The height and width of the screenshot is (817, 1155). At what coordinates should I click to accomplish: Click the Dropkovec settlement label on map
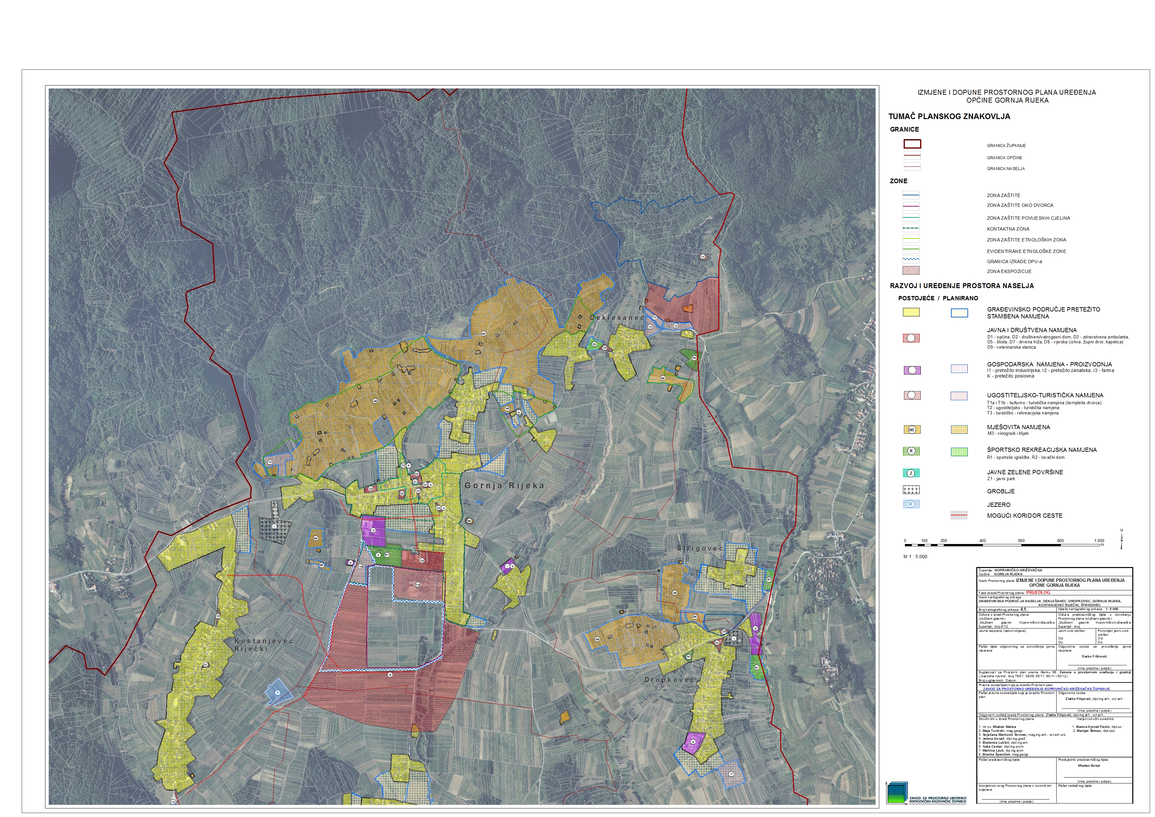tap(669, 680)
